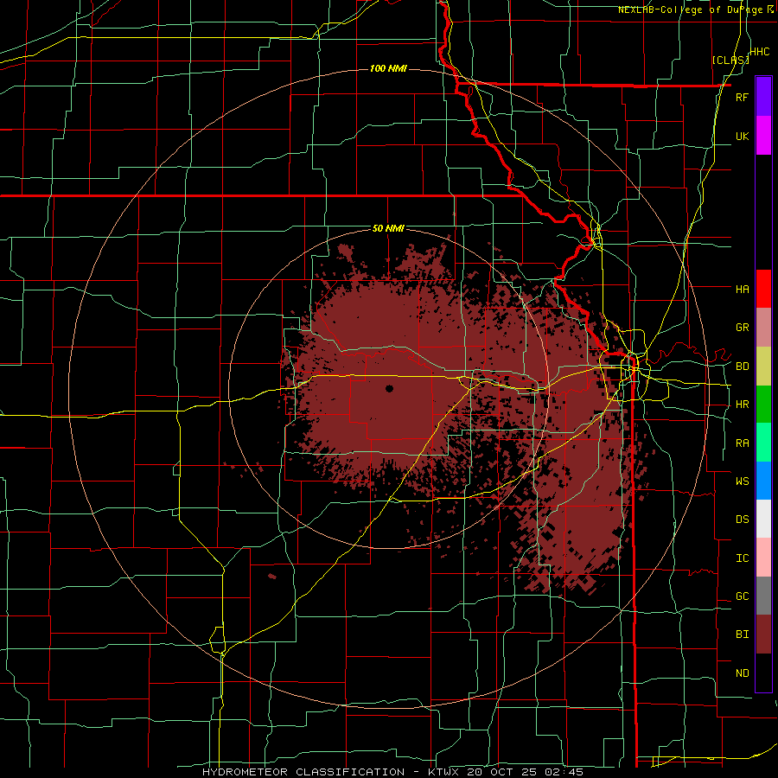Viewport: 778px width, 778px height.
Task: Click the RA light-green legend swatch
Action: tap(763, 443)
